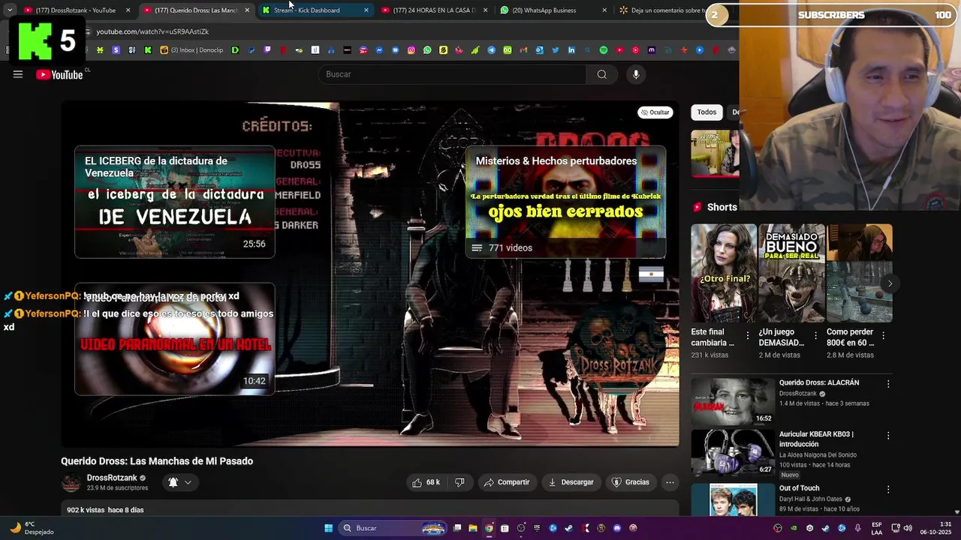This screenshot has height=540, width=961.
Task: Close the Querido Dross tab
Action: pyautogui.click(x=247, y=10)
